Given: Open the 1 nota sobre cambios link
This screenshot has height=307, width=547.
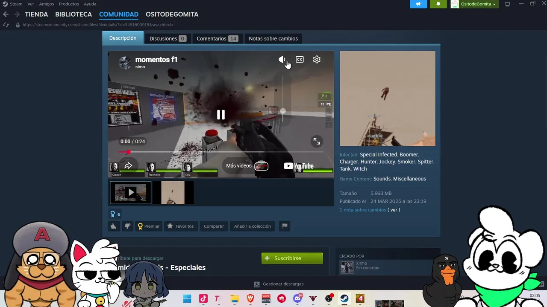Looking at the screenshot, I should [363, 210].
